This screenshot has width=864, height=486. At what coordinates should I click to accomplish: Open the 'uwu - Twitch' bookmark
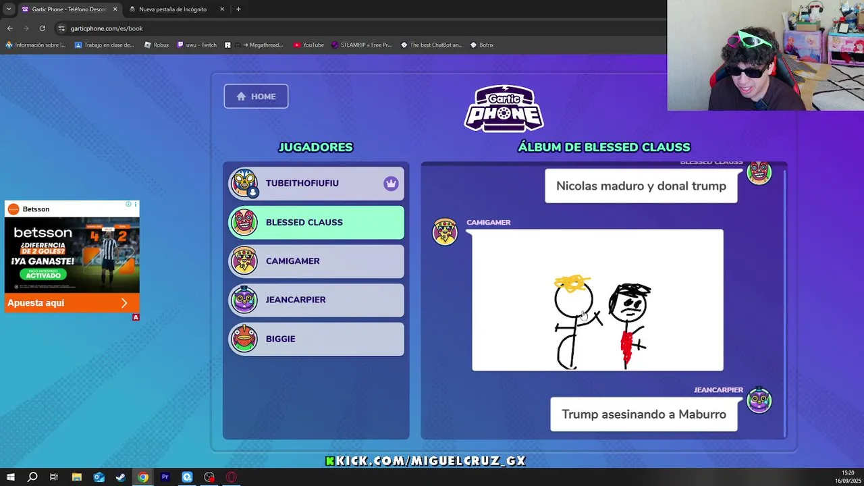pyautogui.click(x=196, y=45)
